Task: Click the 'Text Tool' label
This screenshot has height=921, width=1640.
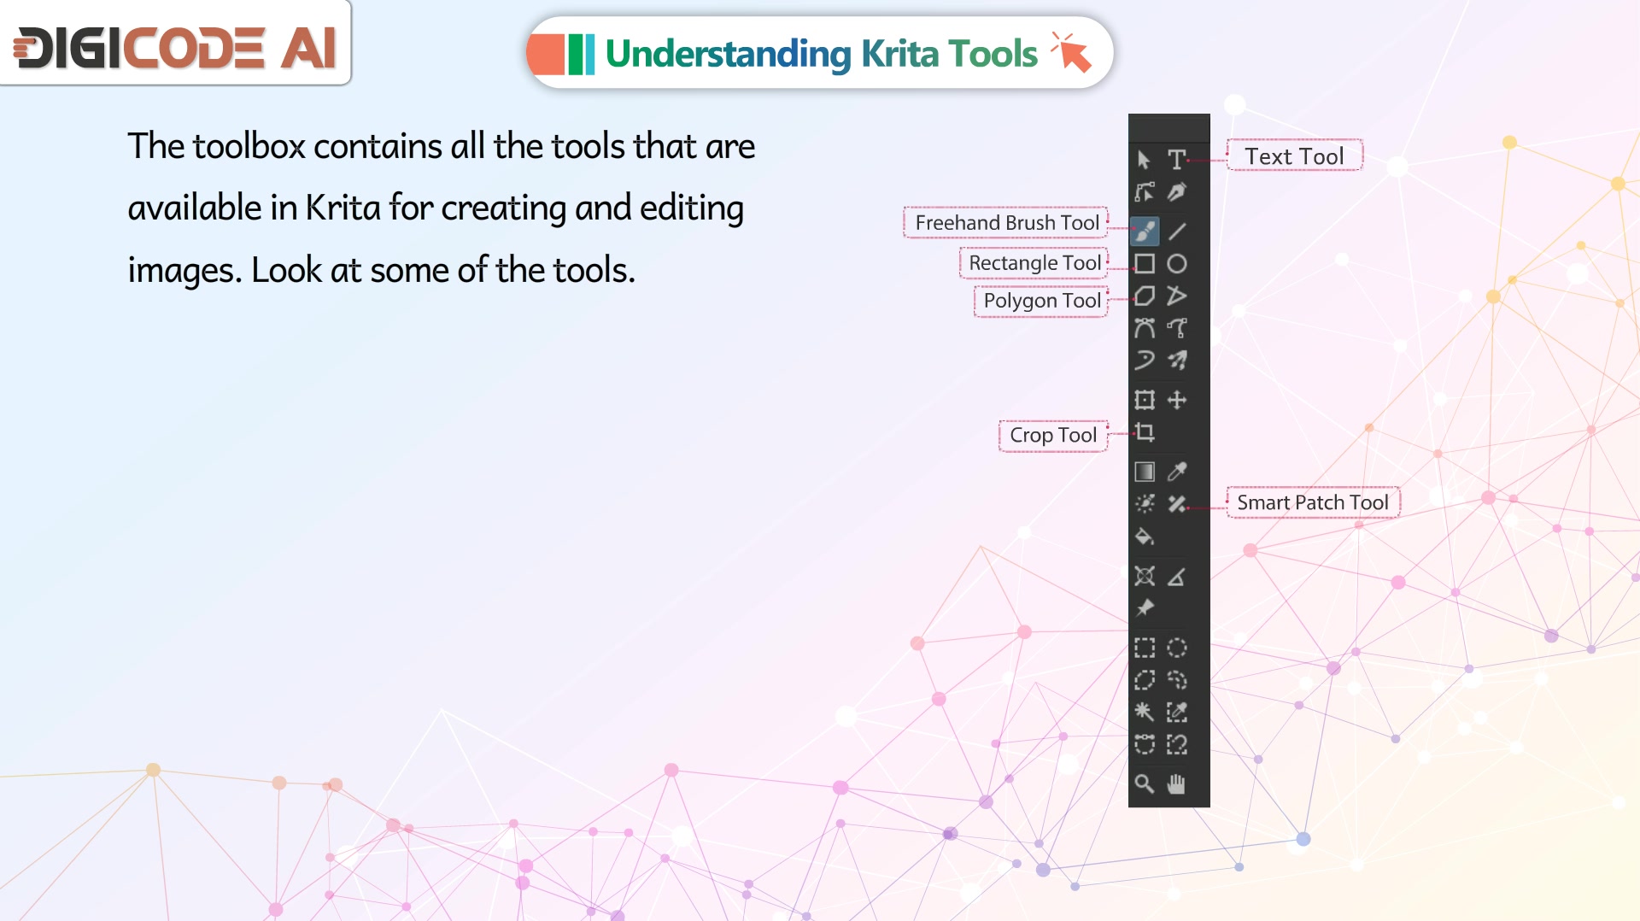Action: coord(1294,156)
